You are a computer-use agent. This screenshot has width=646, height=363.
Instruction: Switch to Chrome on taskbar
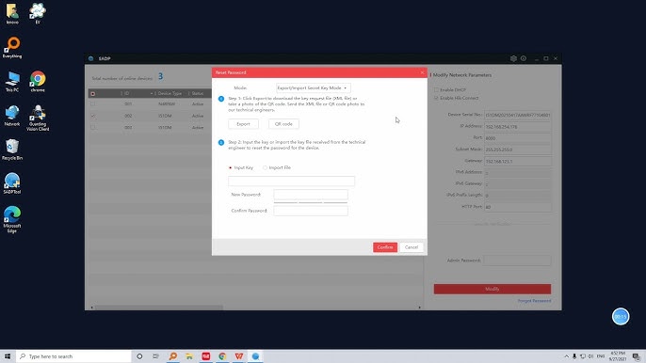click(x=222, y=356)
